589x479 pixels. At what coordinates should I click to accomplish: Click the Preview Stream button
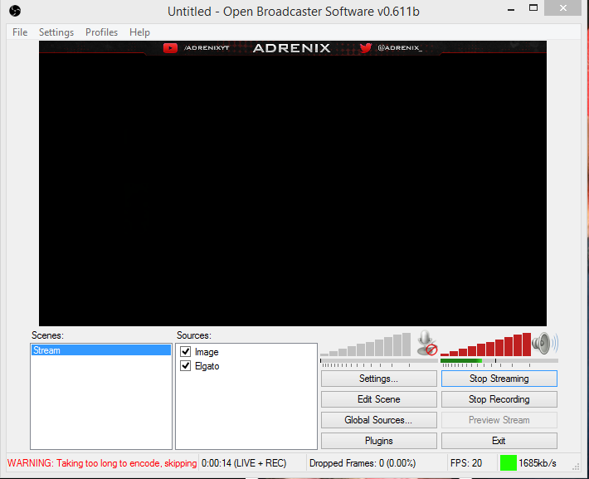pyautogui.click(x=499, y=420)
